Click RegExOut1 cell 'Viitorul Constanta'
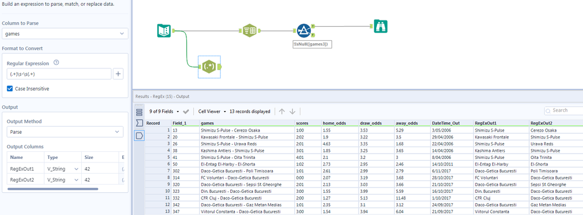Screen dimensions: 583x215 501,211
